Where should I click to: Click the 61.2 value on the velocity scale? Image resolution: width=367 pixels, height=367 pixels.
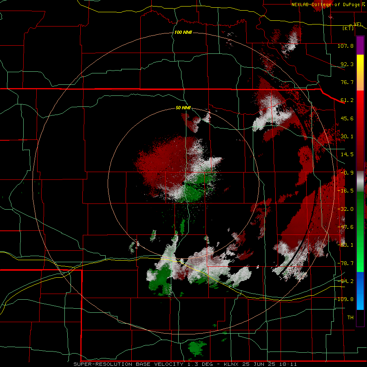pos(347,100)
